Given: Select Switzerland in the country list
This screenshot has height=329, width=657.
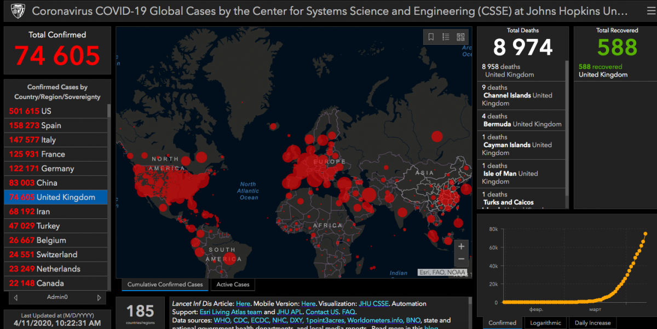Looking at the screenshot, I should click(56, 255).
